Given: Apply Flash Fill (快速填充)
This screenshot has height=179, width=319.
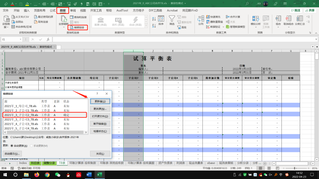Looking at the screenshot, I should click(x=213, y=17).
